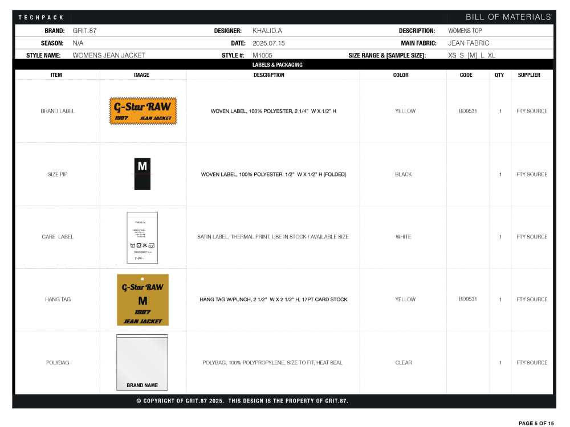570x427 pixels.
Task: Click FTY SOURCE in brand label row
Action: coord(532,111)
